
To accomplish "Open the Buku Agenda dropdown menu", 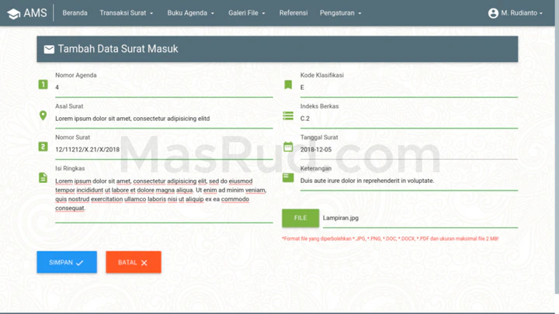I will 191,13.
